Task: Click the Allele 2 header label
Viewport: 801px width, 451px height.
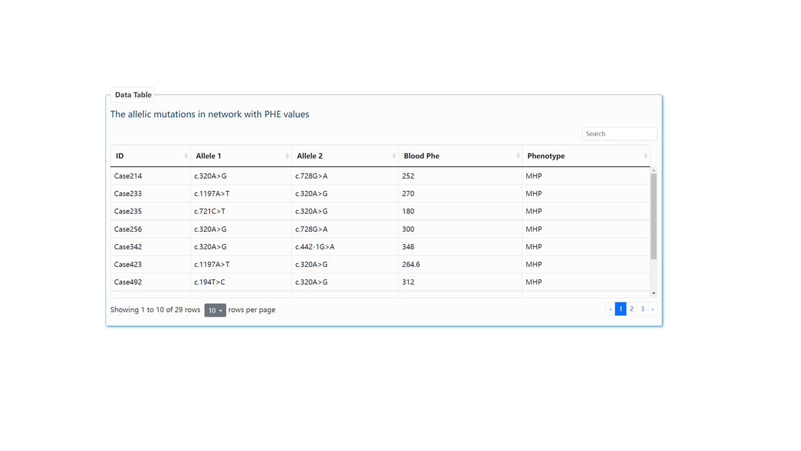Action: [310, 156]
